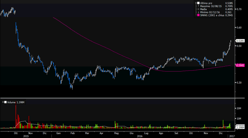248x138 pixels.
Task: Select the Media average marker icon
Action: (x=198, y=9)
